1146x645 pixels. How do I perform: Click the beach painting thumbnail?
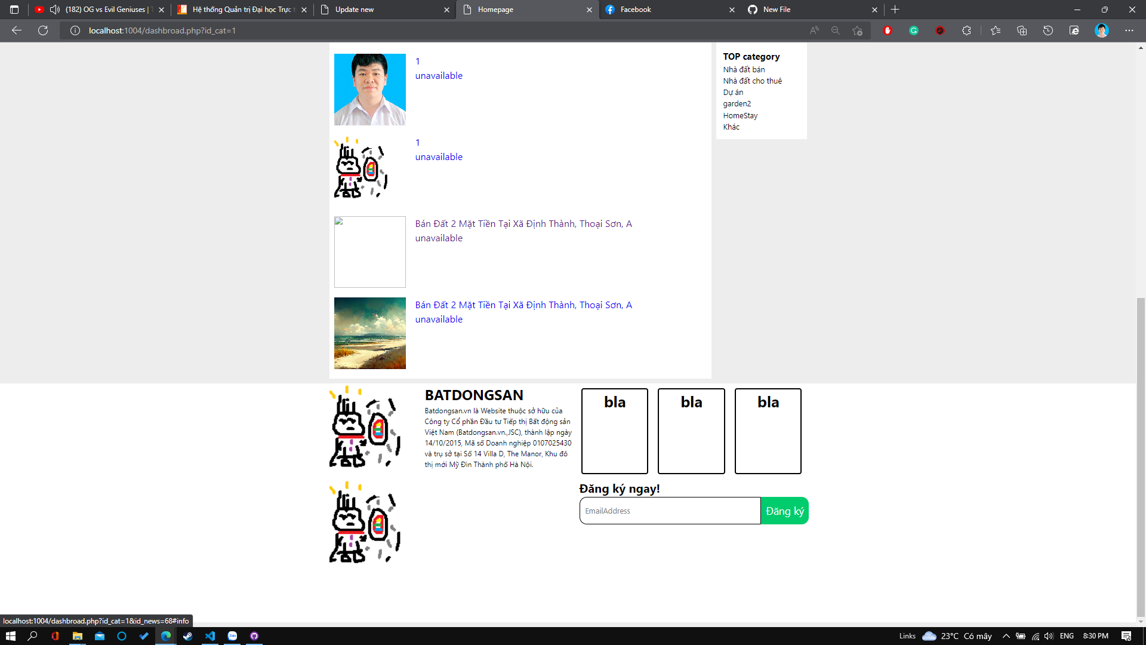(369, 333)
